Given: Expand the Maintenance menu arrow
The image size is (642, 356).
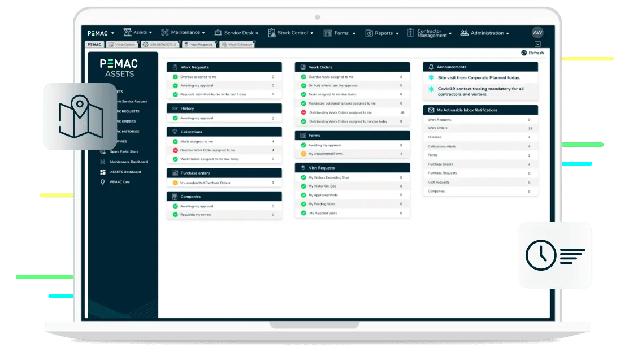Looking at the screenshot, I should click(203, 33).
